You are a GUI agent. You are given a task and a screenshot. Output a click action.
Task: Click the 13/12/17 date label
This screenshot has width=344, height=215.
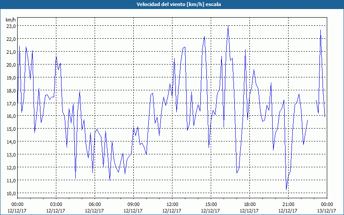click(x=327, y=211)
